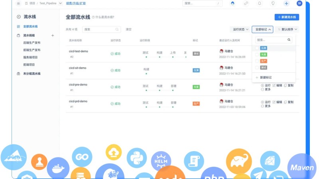Open the cicd-prd-demo pipeline

click(78, 101)
